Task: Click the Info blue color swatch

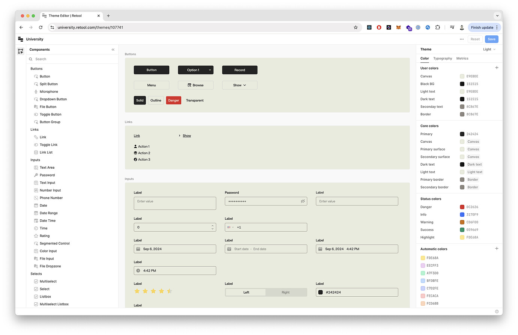Action: point(462,214)
